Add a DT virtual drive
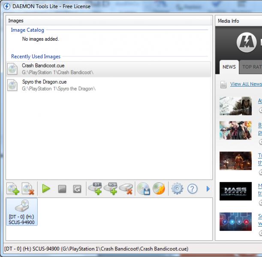Image resolution: width=262 pixels, height=257 pixels. point(95,189)
